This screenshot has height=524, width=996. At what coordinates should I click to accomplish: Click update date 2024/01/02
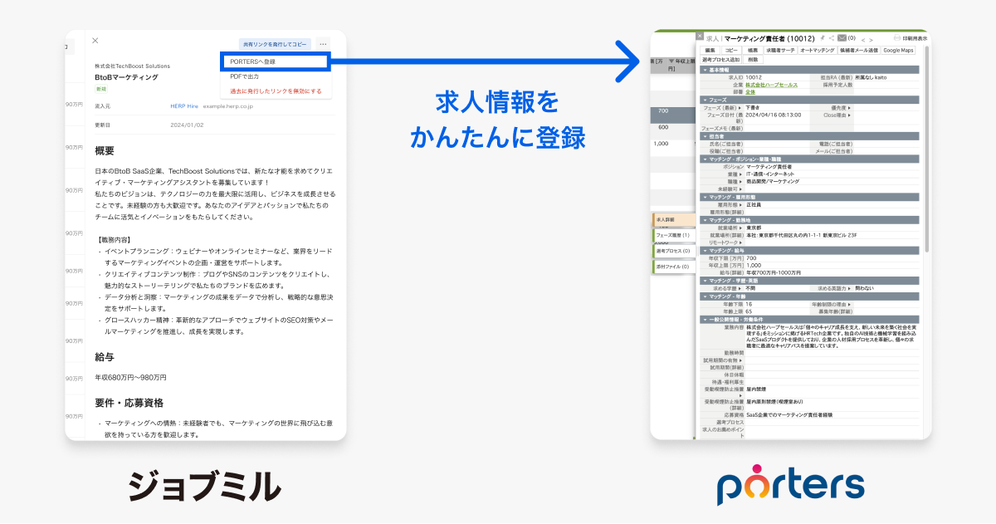coord(187,125)
